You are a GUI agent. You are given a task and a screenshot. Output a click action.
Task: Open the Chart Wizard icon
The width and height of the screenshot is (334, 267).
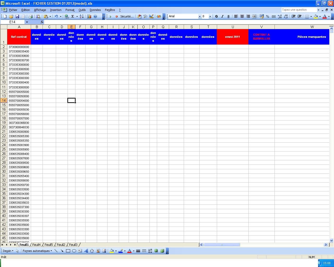(x=89, y=16)
